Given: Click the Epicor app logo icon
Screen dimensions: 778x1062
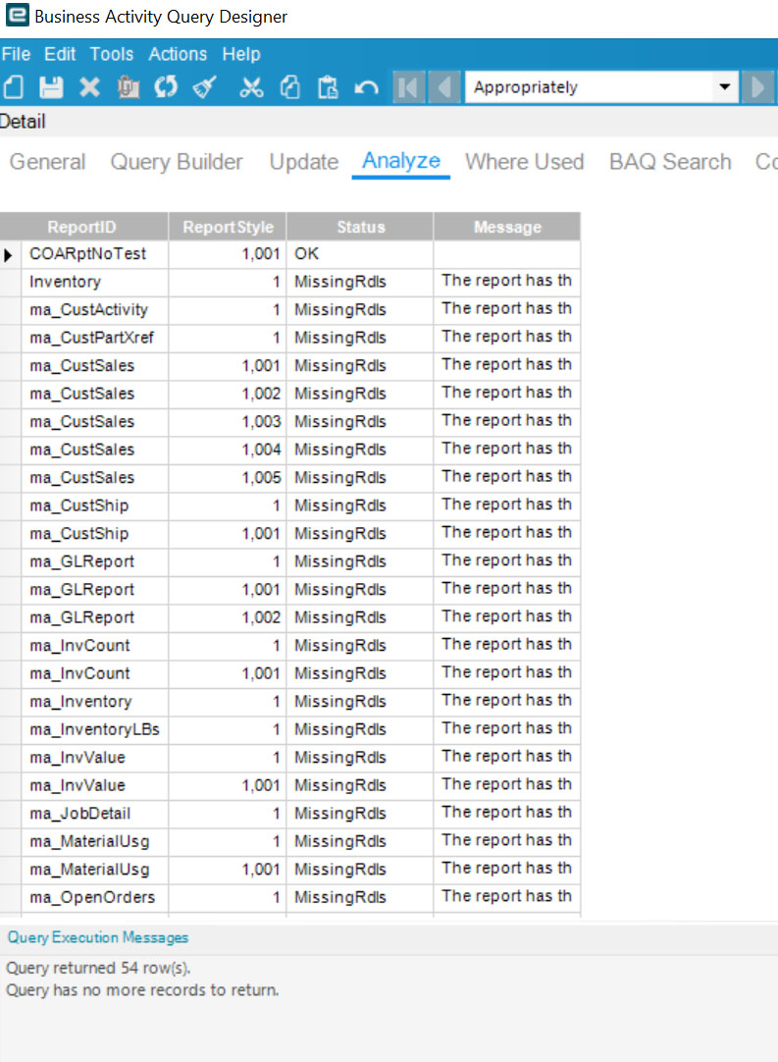Looking at the screenshot, I should pos(17,15).
